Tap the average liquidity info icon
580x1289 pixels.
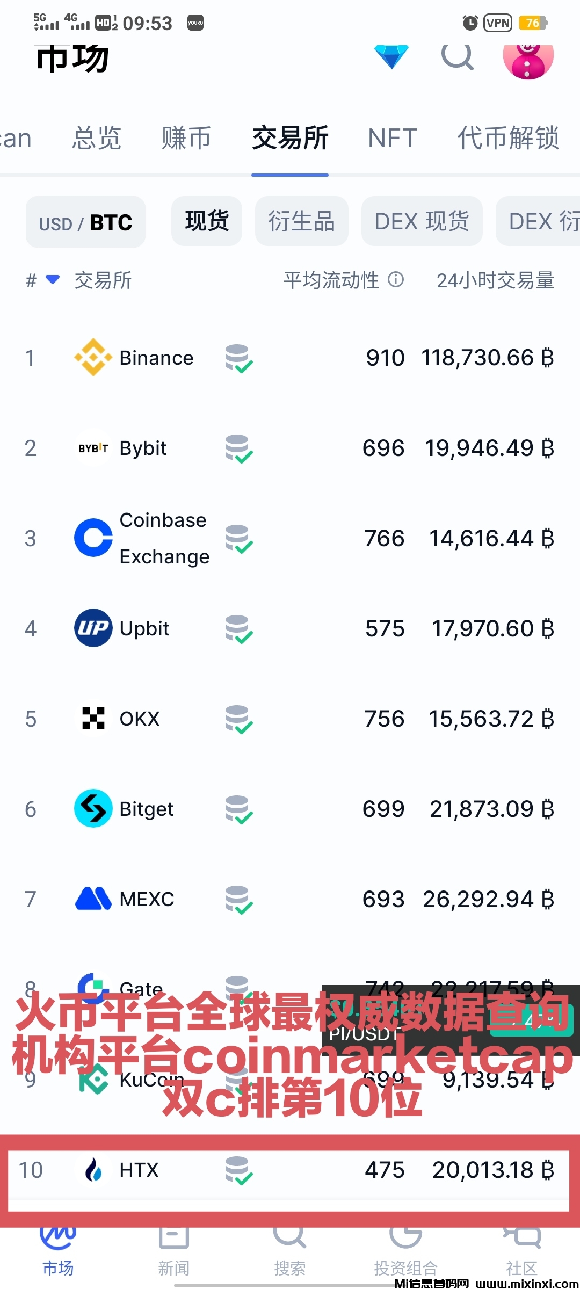click(x=396, y=279)
